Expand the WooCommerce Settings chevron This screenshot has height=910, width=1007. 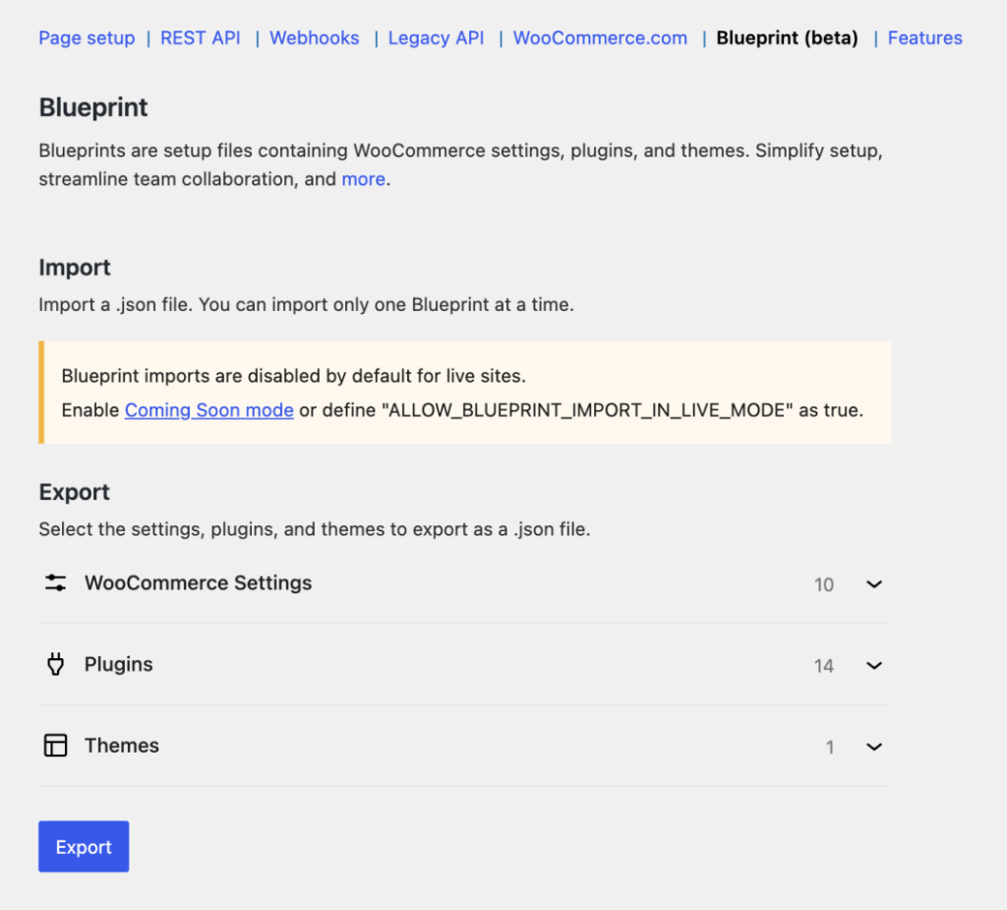point(873,584)
